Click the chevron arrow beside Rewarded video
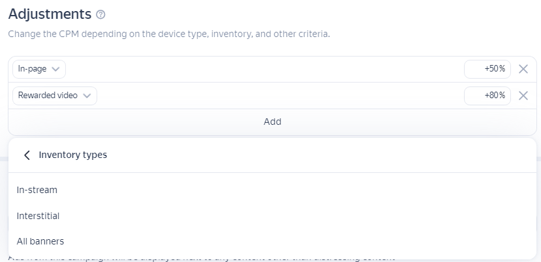Image resolution: width=541 pixels, height=262 pixels. (87, 96)
